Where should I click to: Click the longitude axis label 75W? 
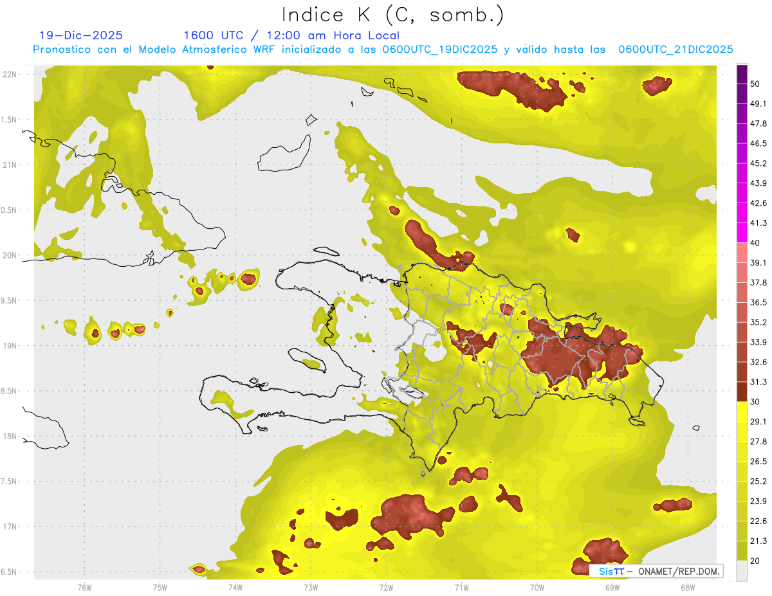pos(160,587)
